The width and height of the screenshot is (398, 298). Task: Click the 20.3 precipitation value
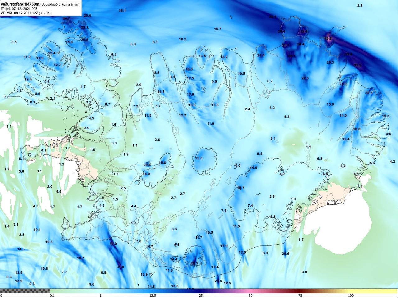330,63
